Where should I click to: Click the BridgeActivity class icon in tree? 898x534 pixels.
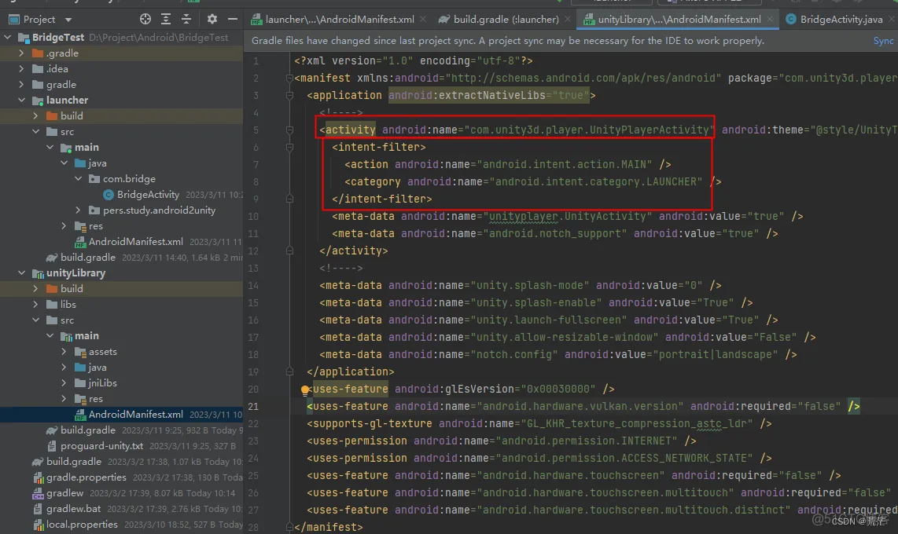(109, 195)
